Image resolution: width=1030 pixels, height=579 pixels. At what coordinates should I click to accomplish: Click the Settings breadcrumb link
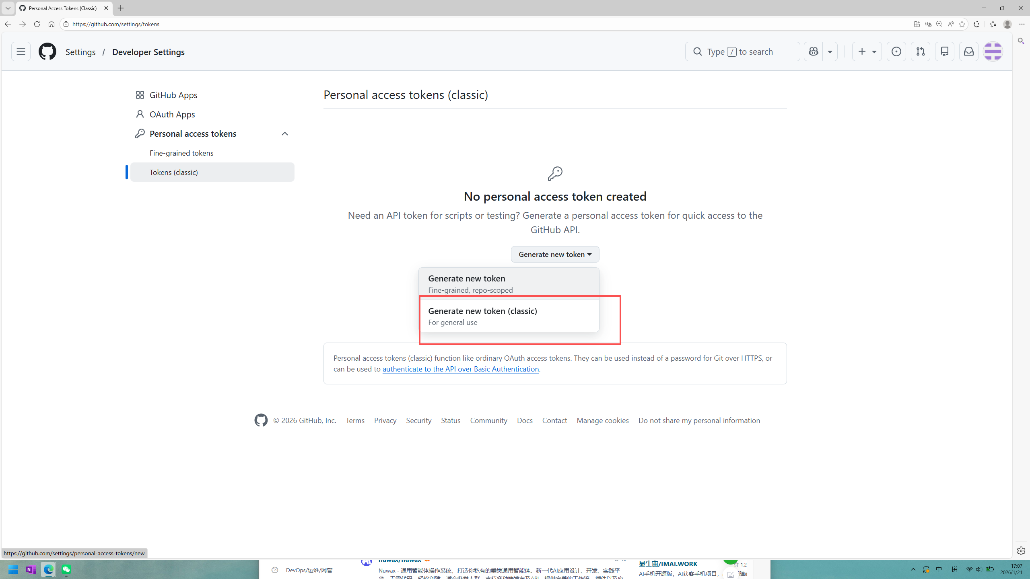point(80,52)
